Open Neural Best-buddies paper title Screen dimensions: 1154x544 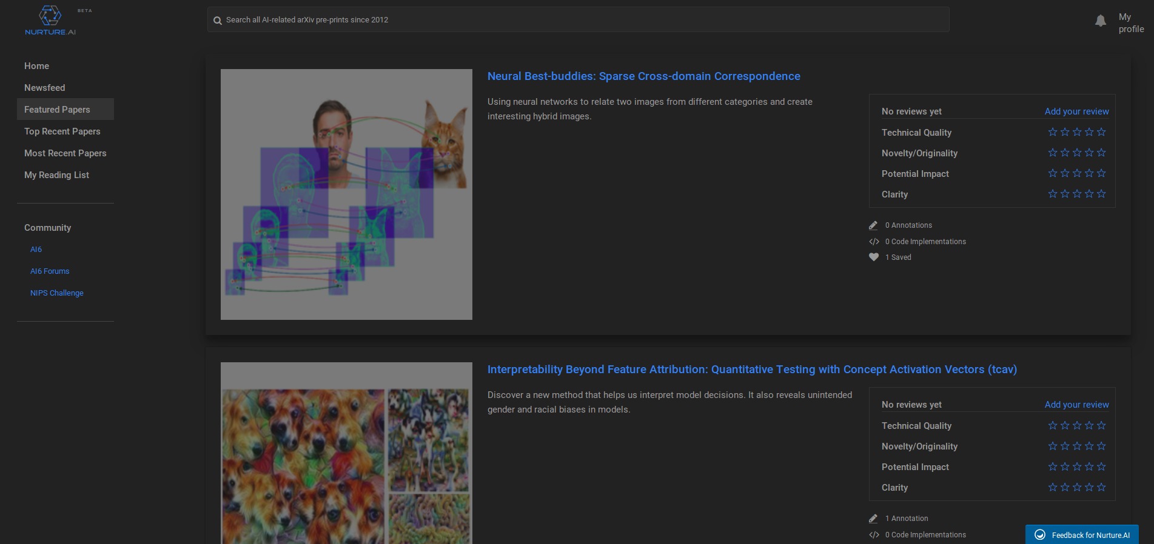[x=644, y=76]
